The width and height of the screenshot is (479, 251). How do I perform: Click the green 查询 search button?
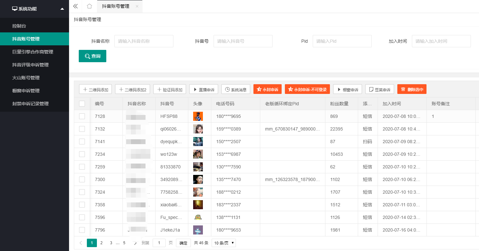point(92,56)
